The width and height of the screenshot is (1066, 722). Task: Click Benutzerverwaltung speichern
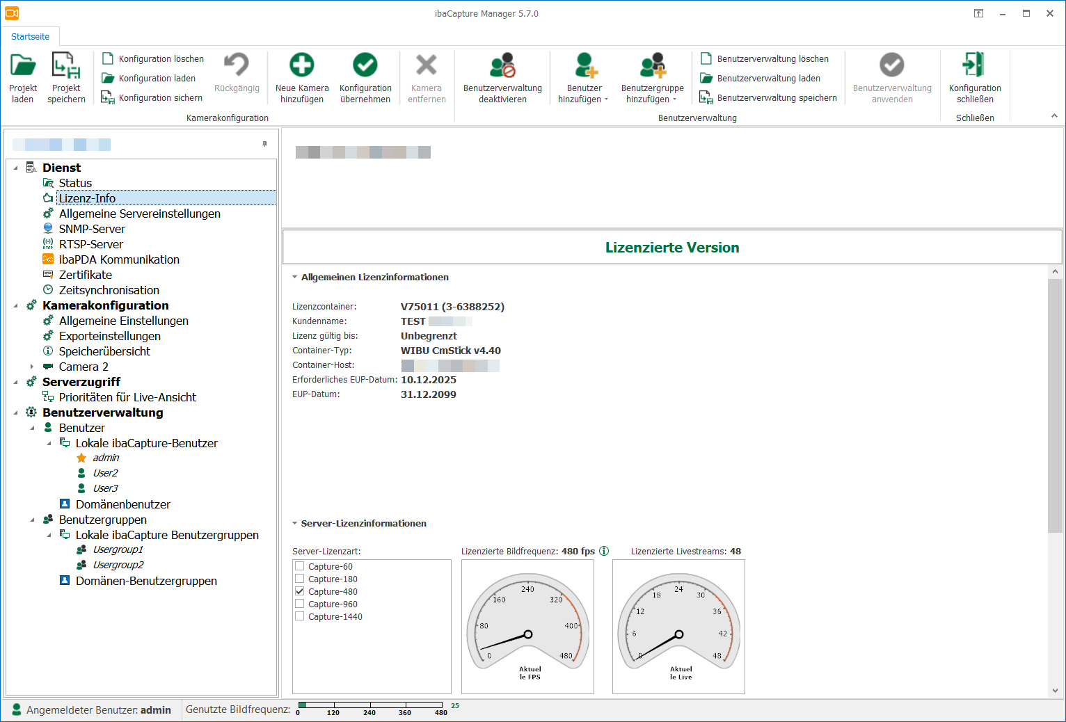pos(769,98)
